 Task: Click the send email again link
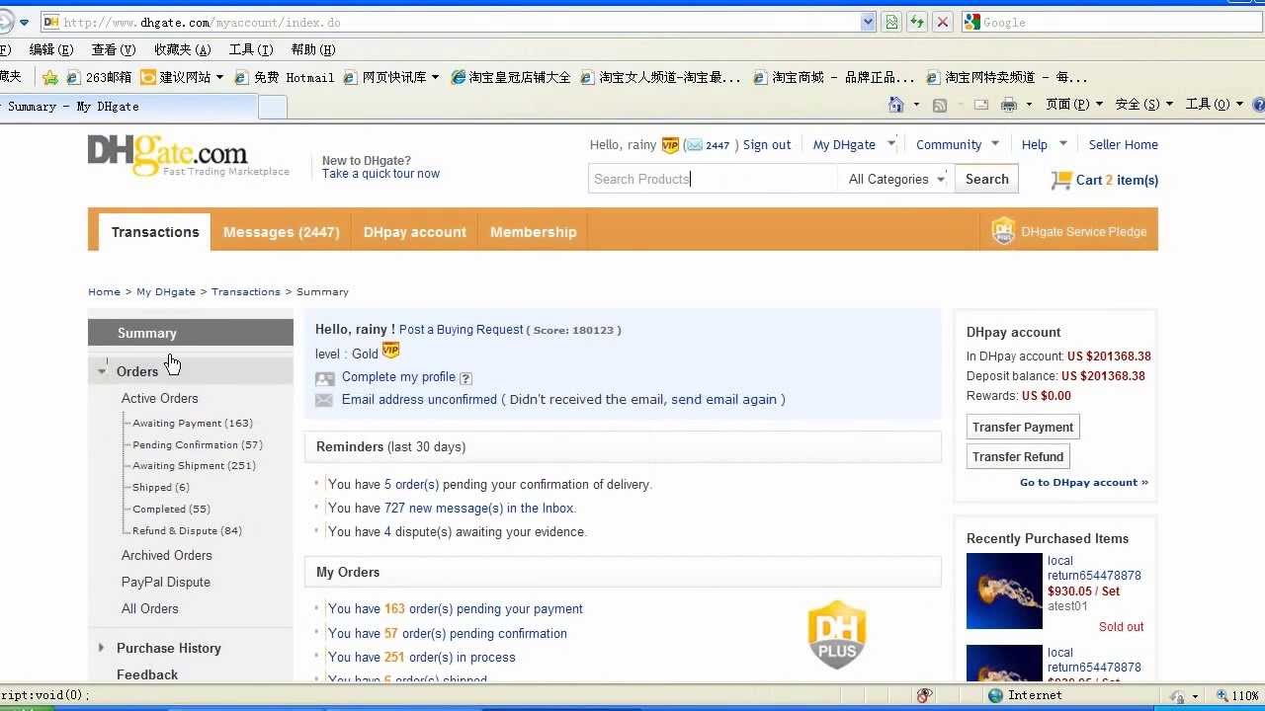724,399
